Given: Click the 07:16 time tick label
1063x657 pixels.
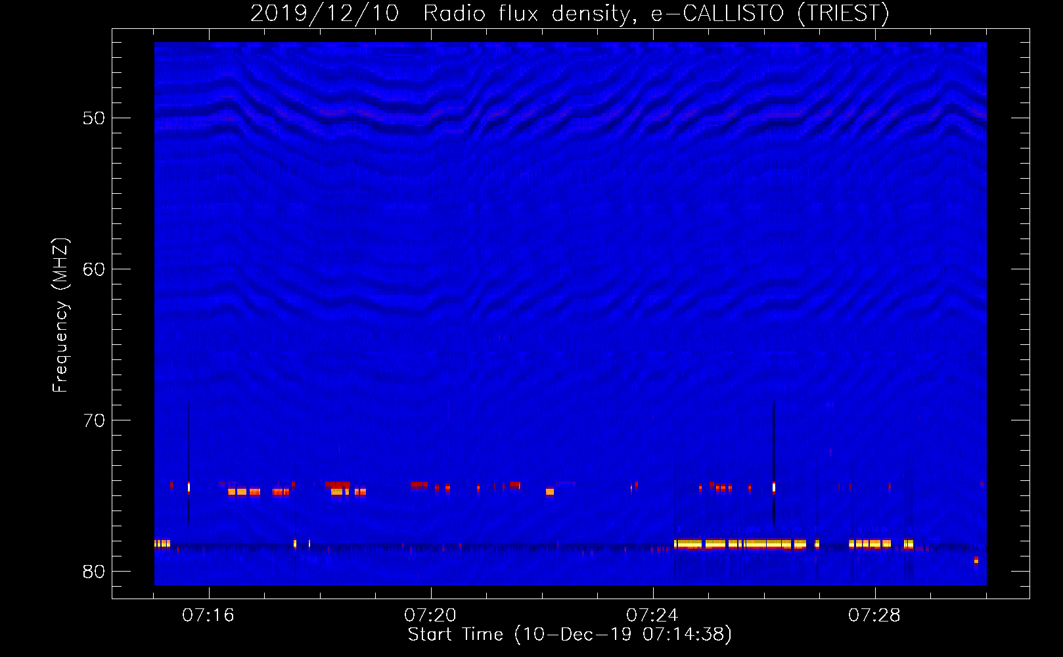Looking at the screenshot, I should 208,616.
